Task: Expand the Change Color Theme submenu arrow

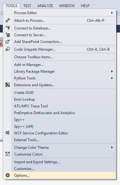Action: [x=112, y=147]
